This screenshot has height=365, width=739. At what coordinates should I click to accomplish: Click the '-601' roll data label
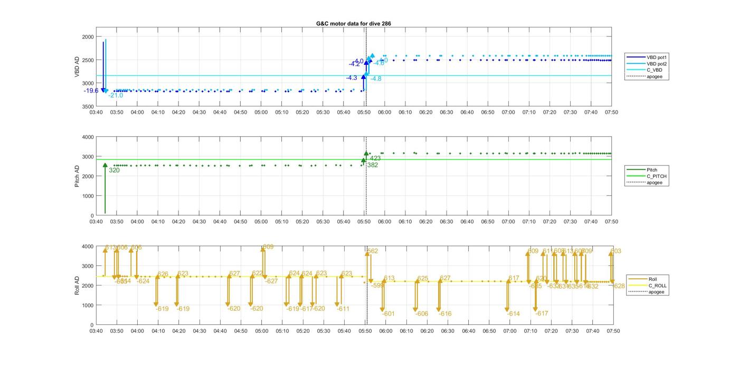(x=388, y=314)
